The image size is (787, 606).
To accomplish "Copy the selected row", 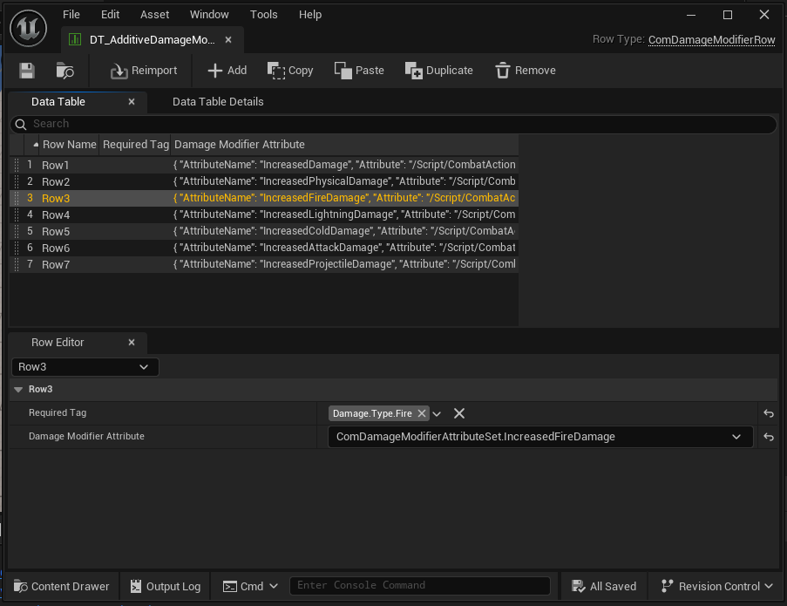I will click(290, 71).
